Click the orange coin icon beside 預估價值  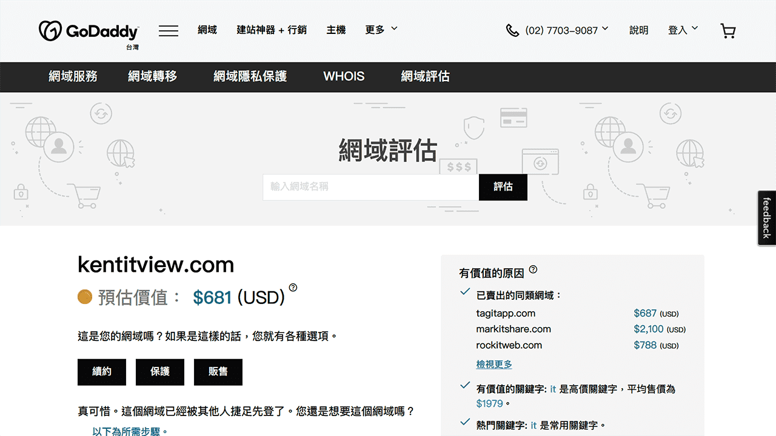coord(85,297)
